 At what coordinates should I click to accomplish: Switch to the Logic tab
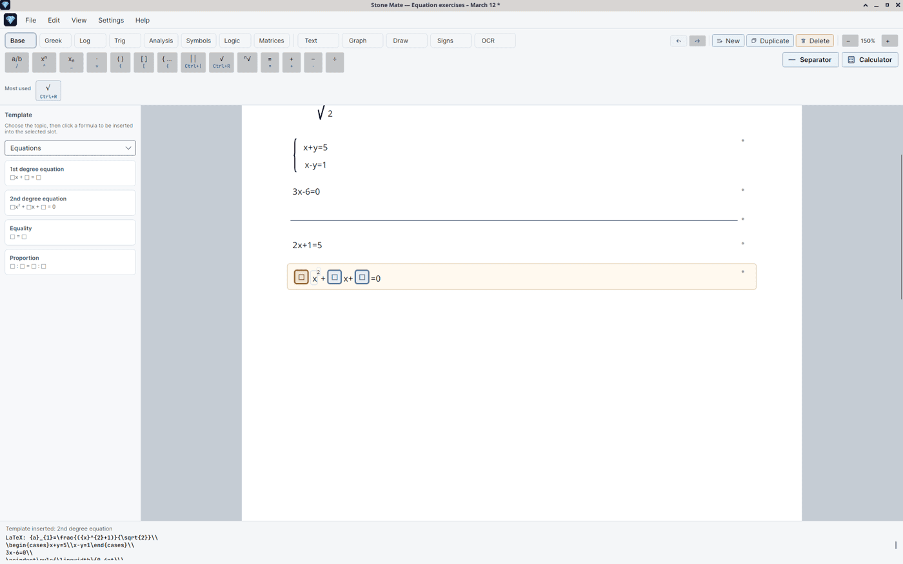click(235, 41)
